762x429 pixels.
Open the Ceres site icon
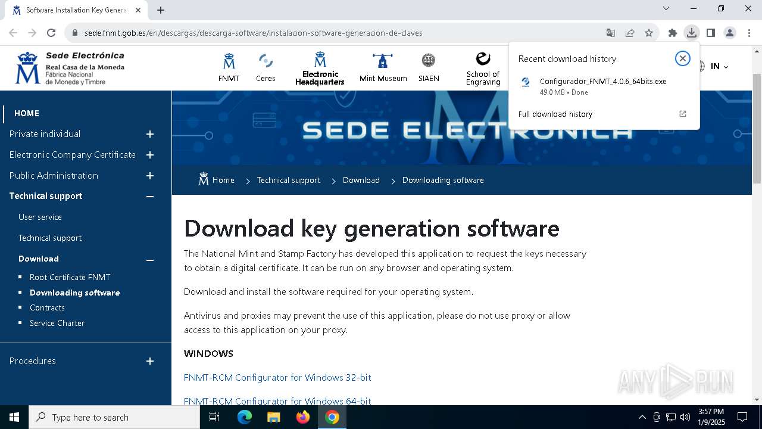[x=266, y=61]
